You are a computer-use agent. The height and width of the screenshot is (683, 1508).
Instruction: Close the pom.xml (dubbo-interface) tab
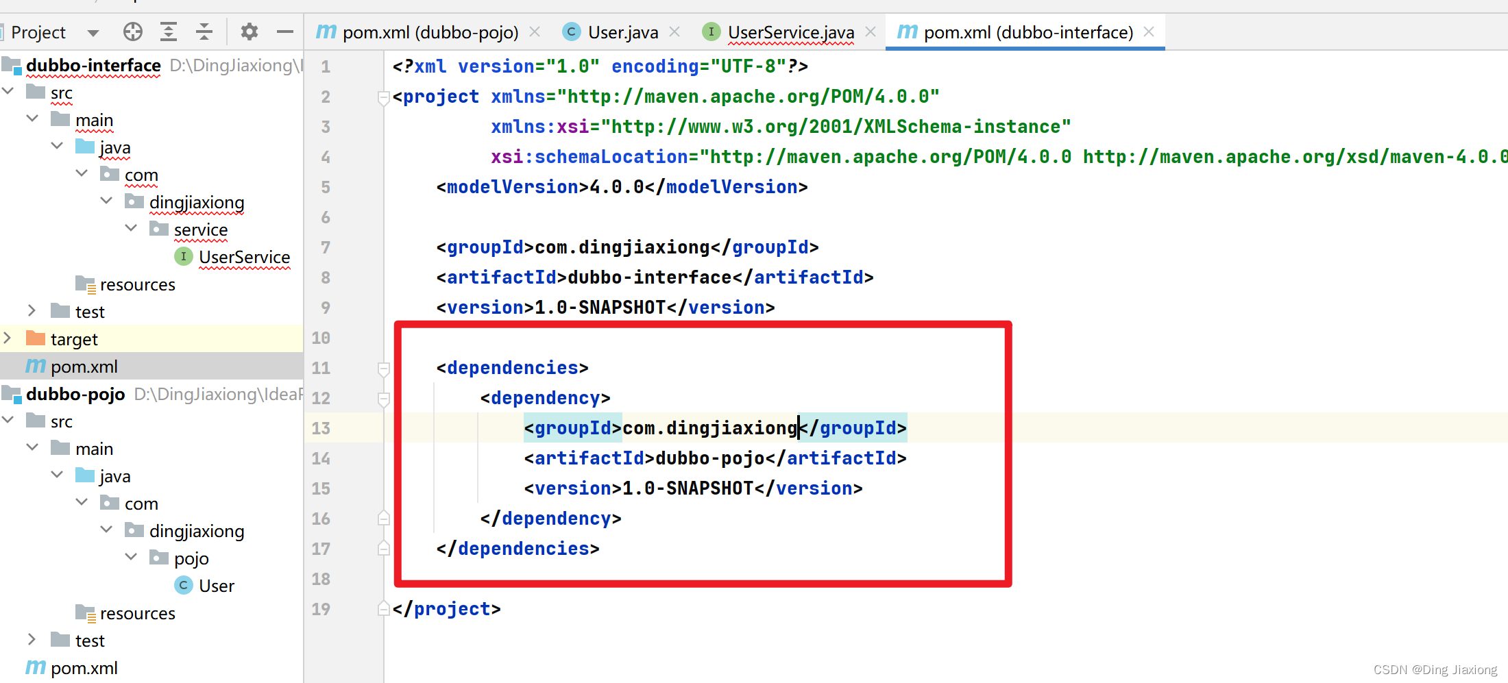[x=1150, y=32]
